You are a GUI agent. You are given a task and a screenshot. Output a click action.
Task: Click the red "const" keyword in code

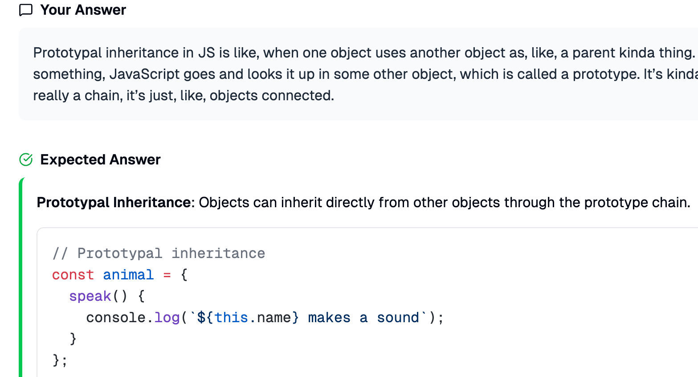(x=73, y=275)
